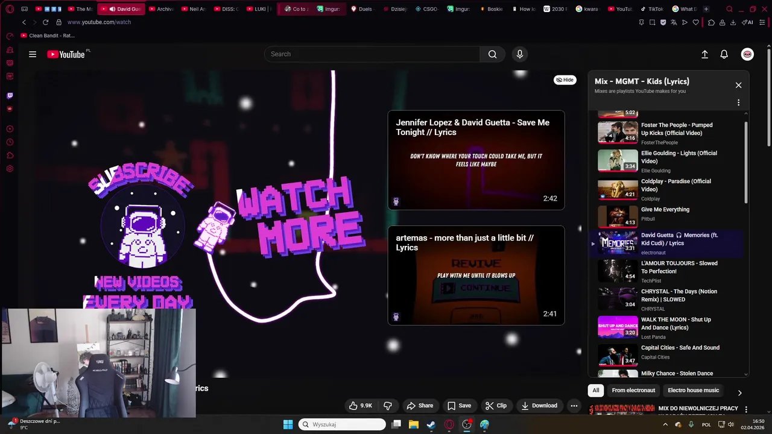Add page to bookmarks with the heart
Viewport: 772px width, 434px height.
[695, 22]
